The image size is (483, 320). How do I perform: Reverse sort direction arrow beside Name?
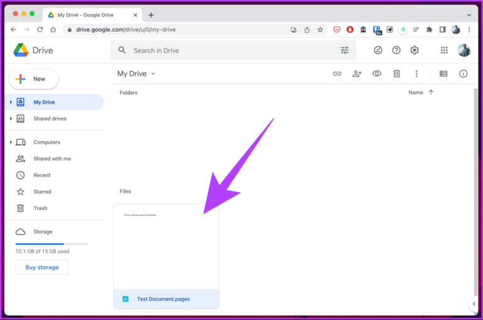coord(431,92)
